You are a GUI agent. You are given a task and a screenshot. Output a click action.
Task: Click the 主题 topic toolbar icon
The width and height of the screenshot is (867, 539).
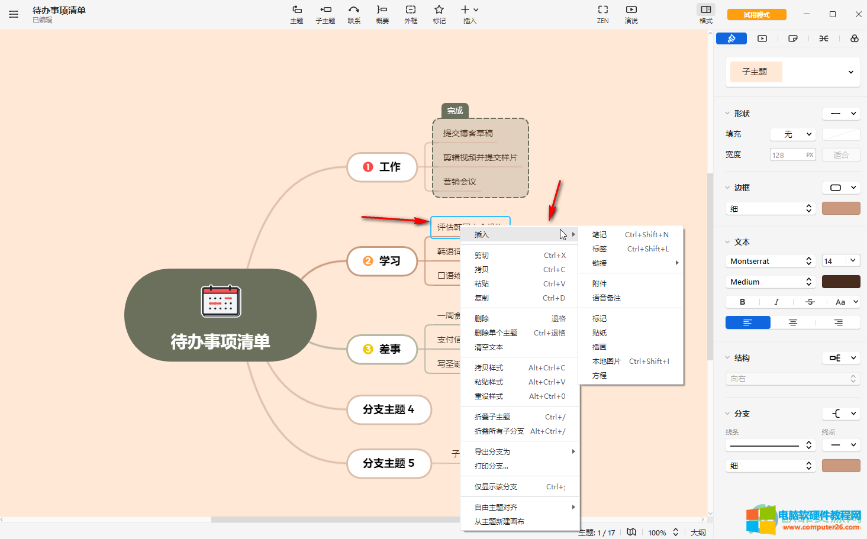297,14
